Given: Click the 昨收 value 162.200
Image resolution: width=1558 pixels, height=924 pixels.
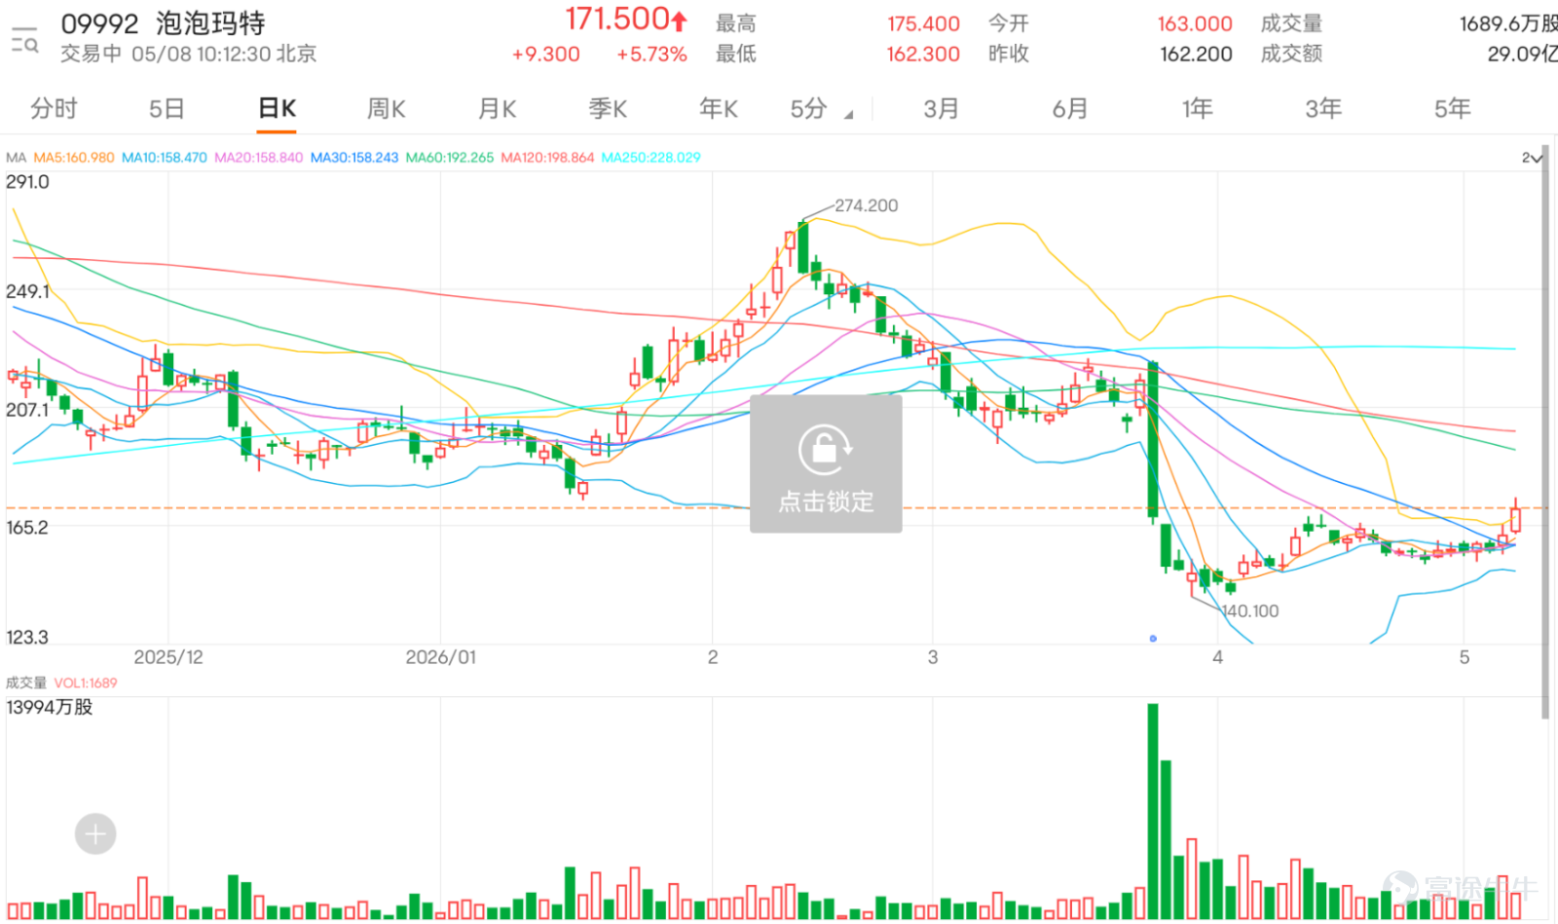Looking at the screenshot, I should 1196,55.
